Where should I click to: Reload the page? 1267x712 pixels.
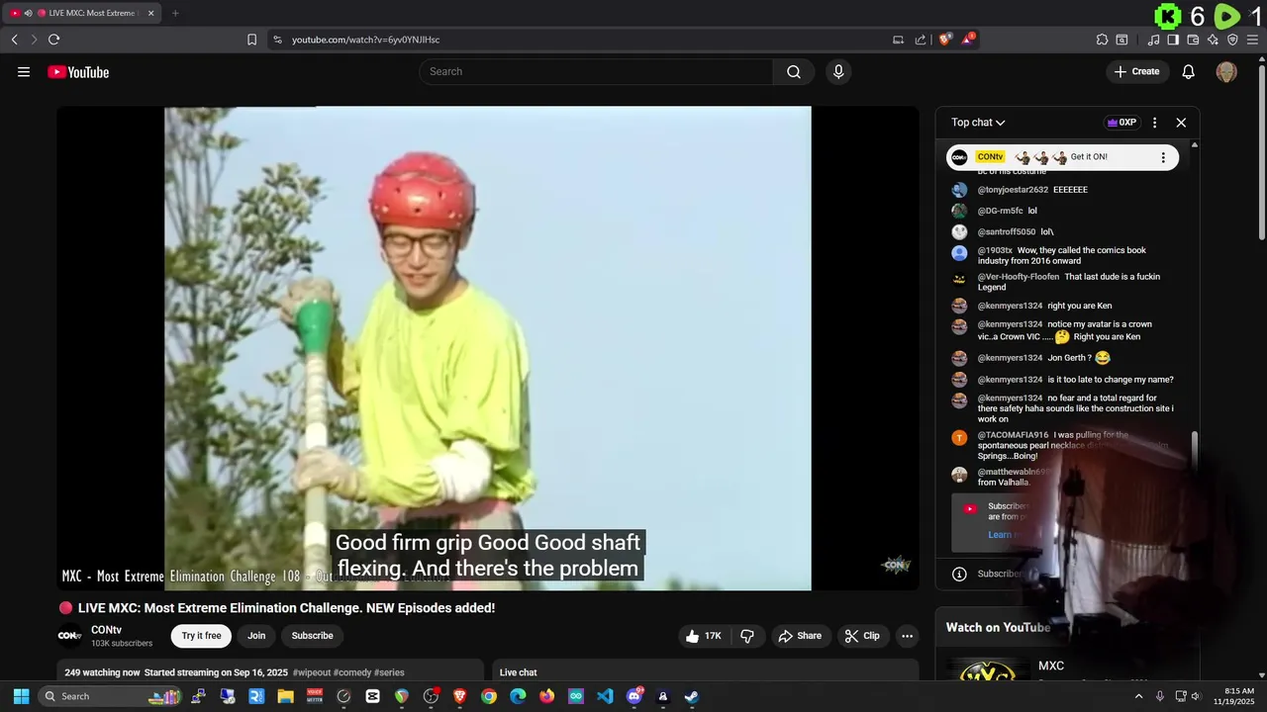point(53,40)
